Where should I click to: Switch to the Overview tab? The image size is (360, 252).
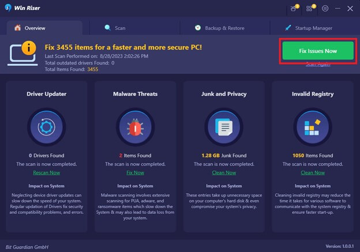(44, 28)
